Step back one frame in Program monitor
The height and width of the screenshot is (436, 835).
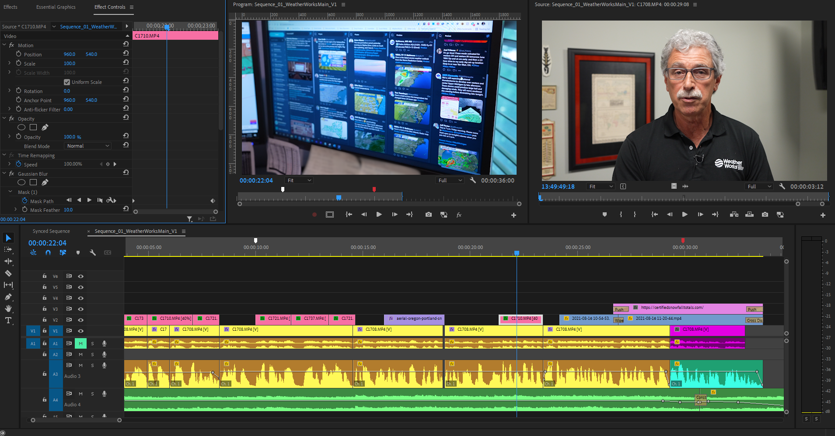click(x=363, y=215)
